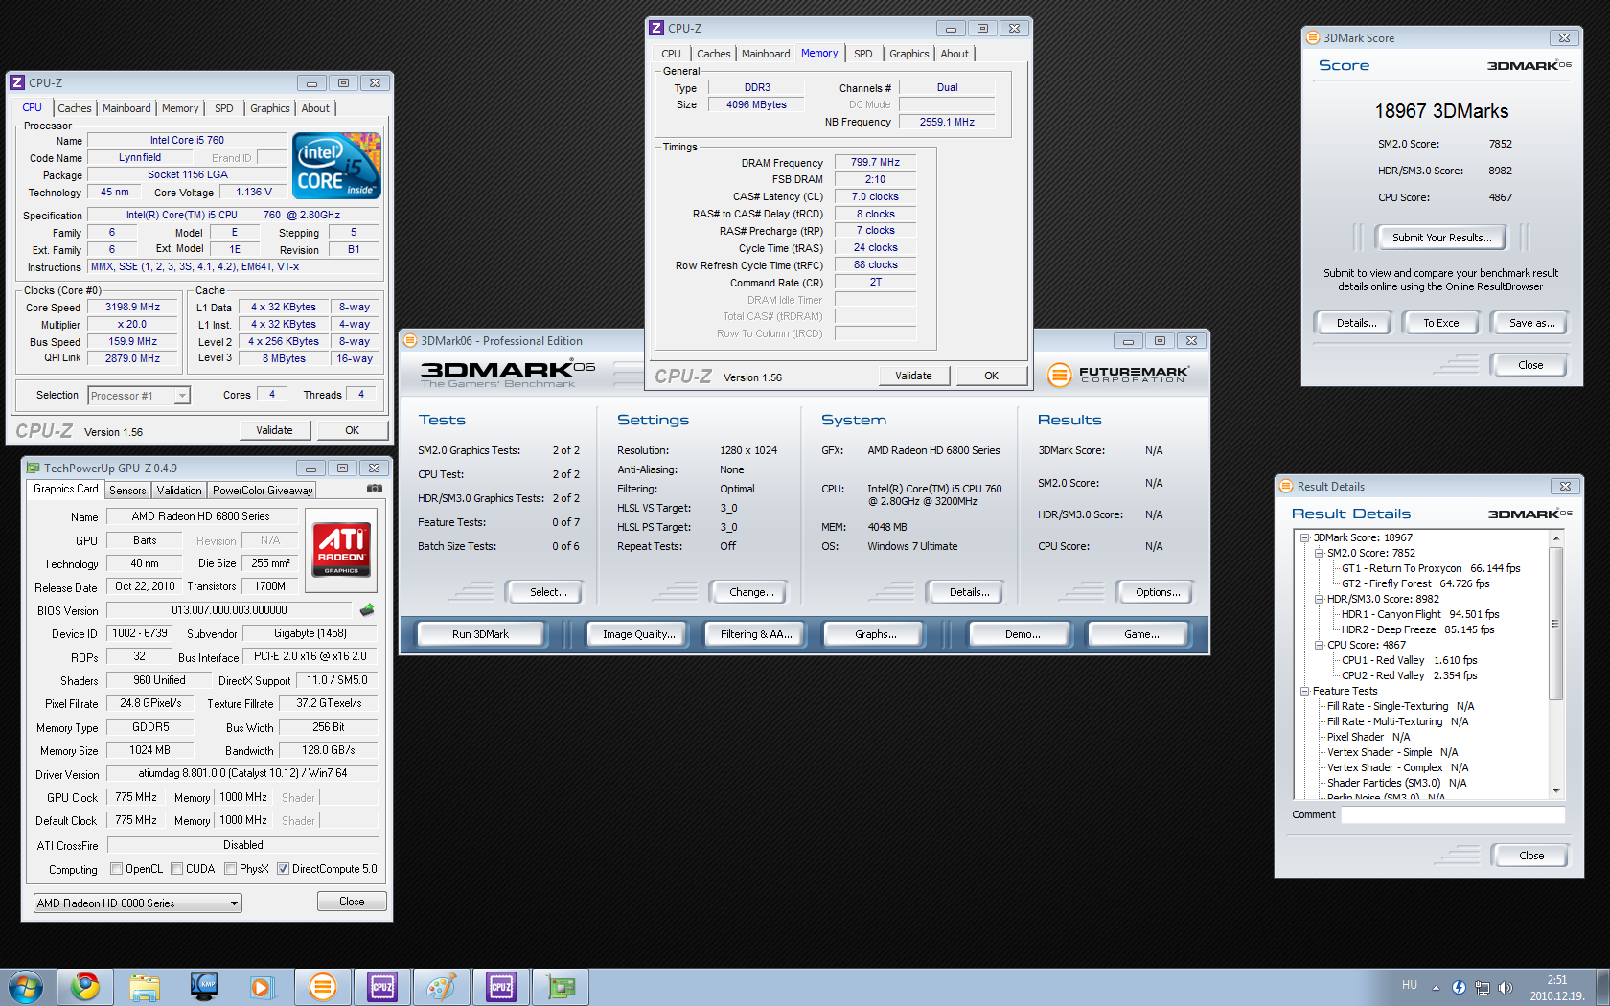
Task: Collapse the SM2.0 Score tree node
Action: point(1319,553)
